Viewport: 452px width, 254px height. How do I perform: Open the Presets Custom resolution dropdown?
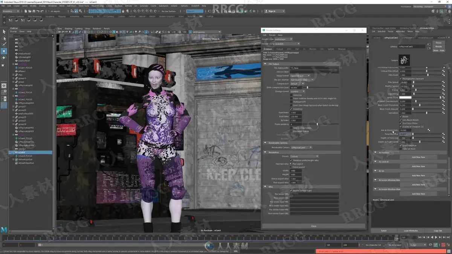304,156
